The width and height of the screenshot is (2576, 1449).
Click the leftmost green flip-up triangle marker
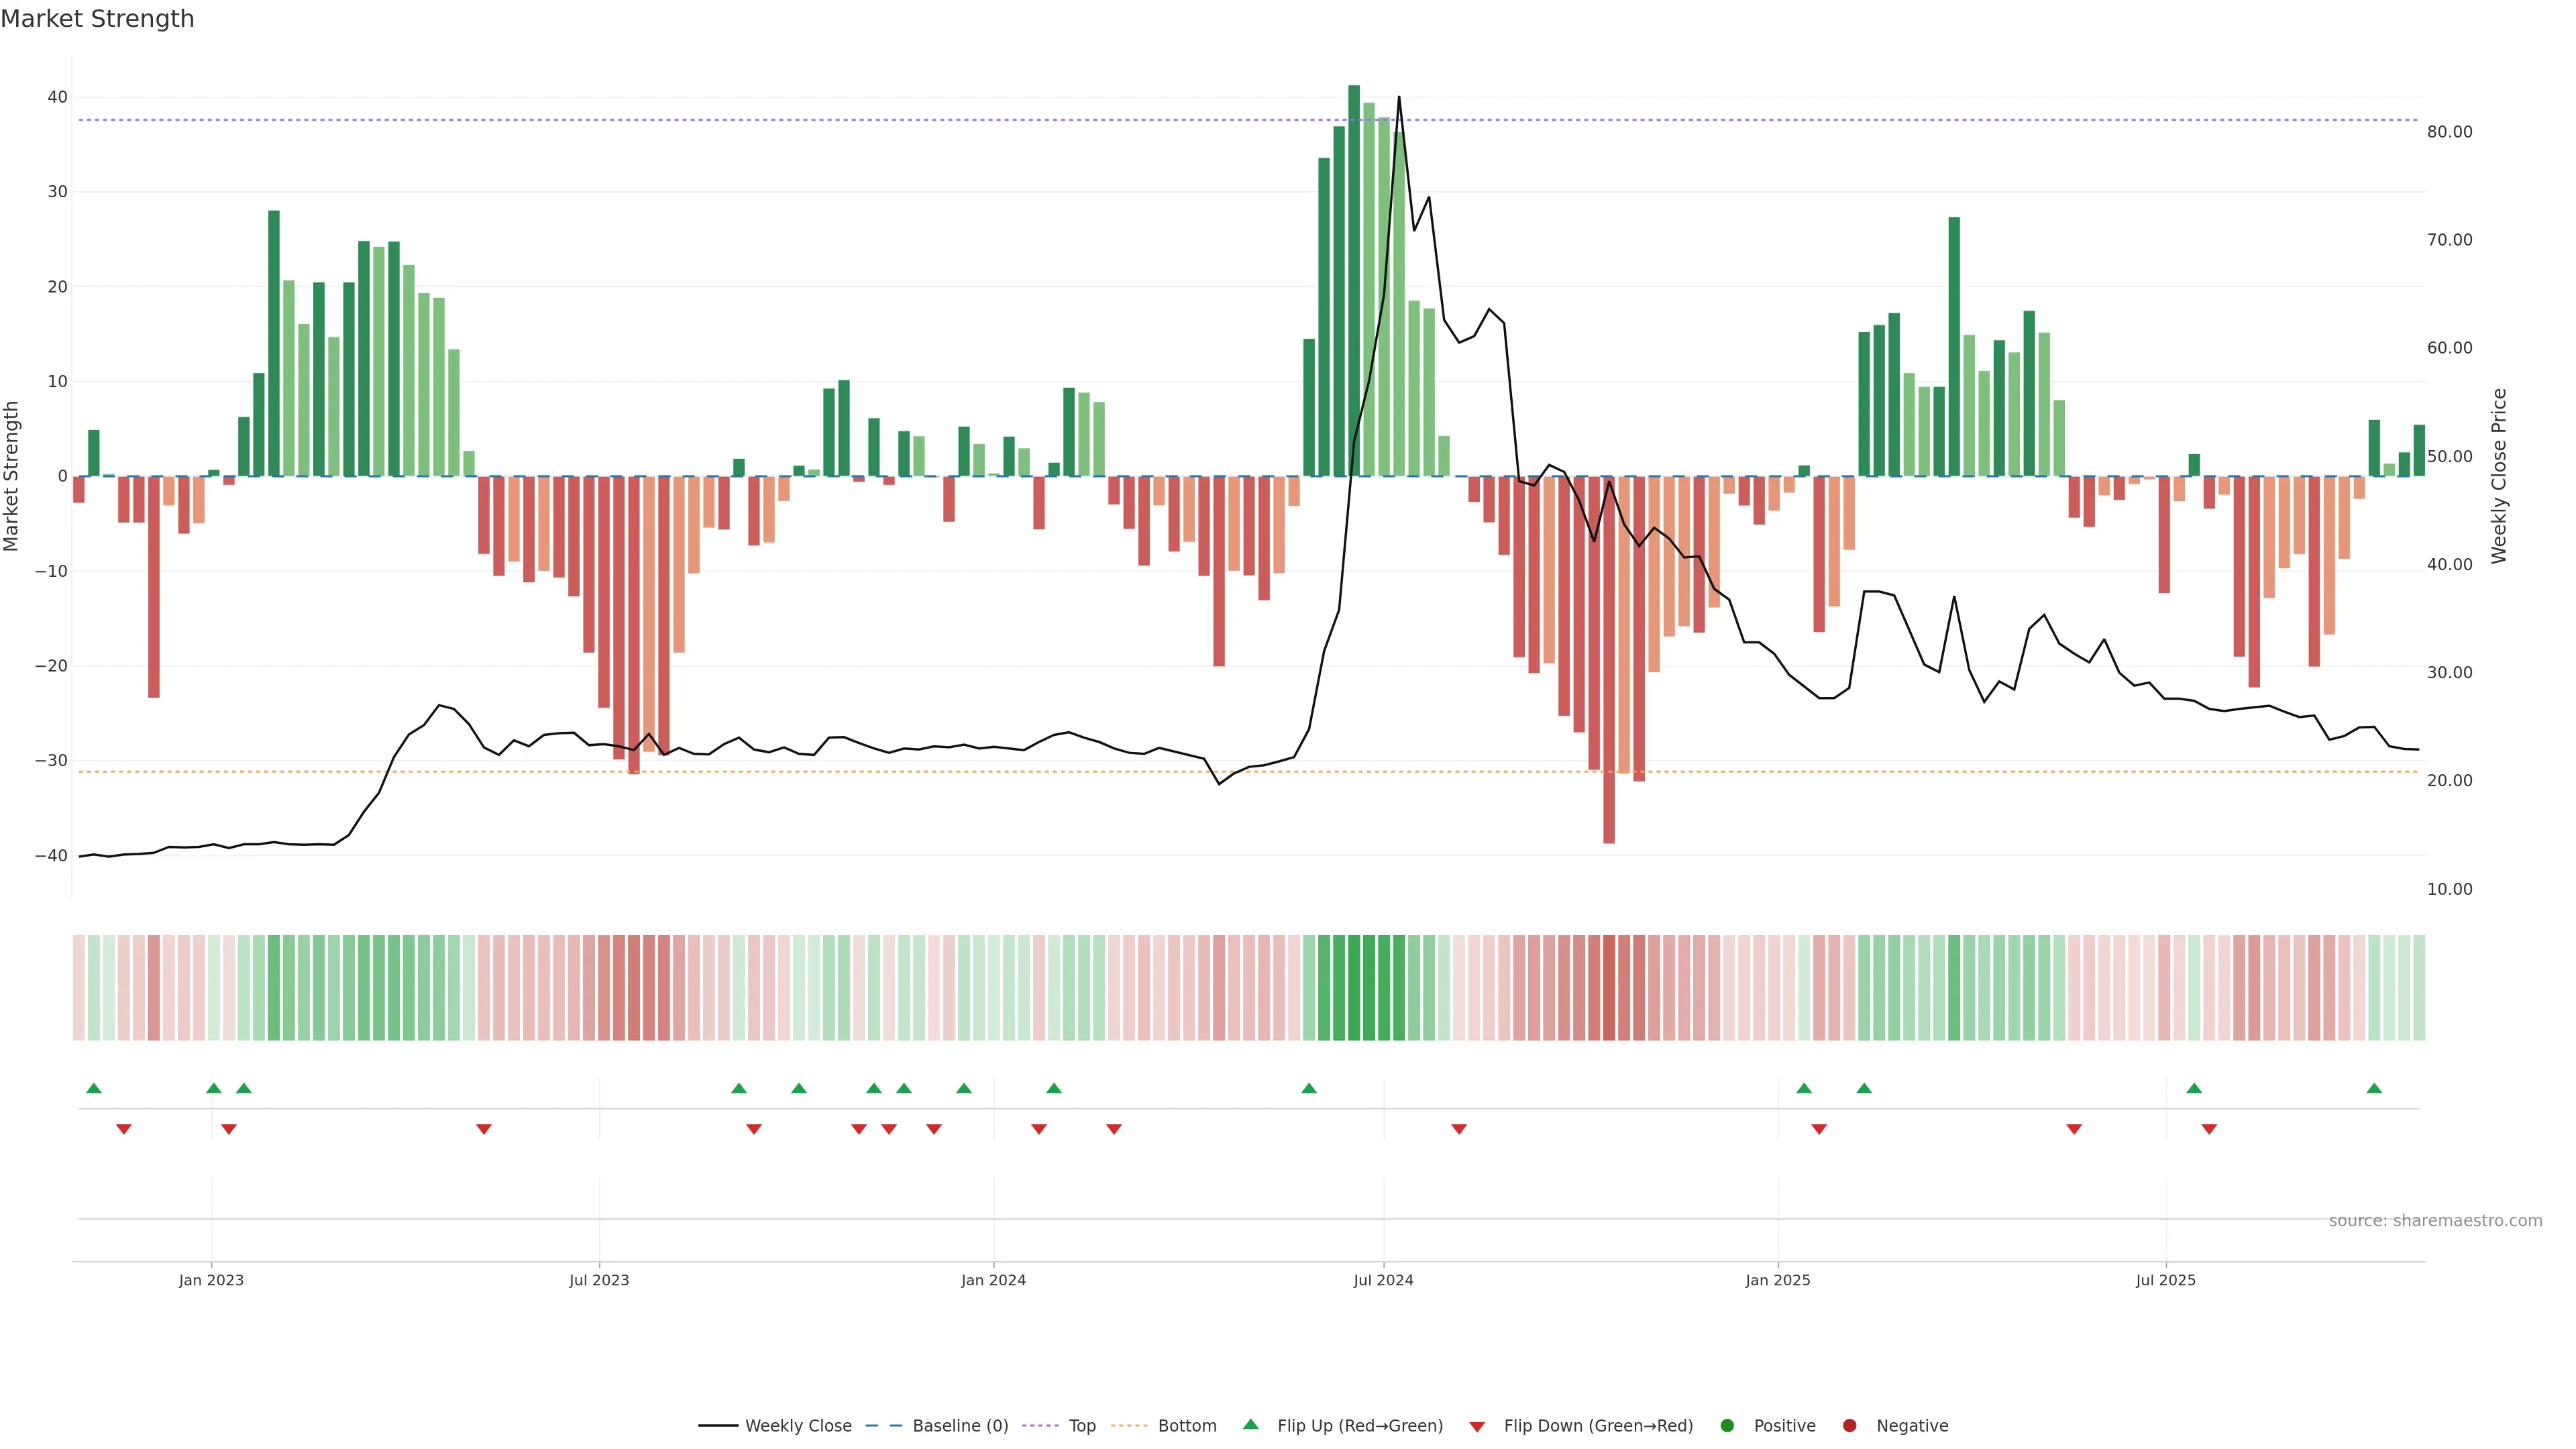[94, 1088]
